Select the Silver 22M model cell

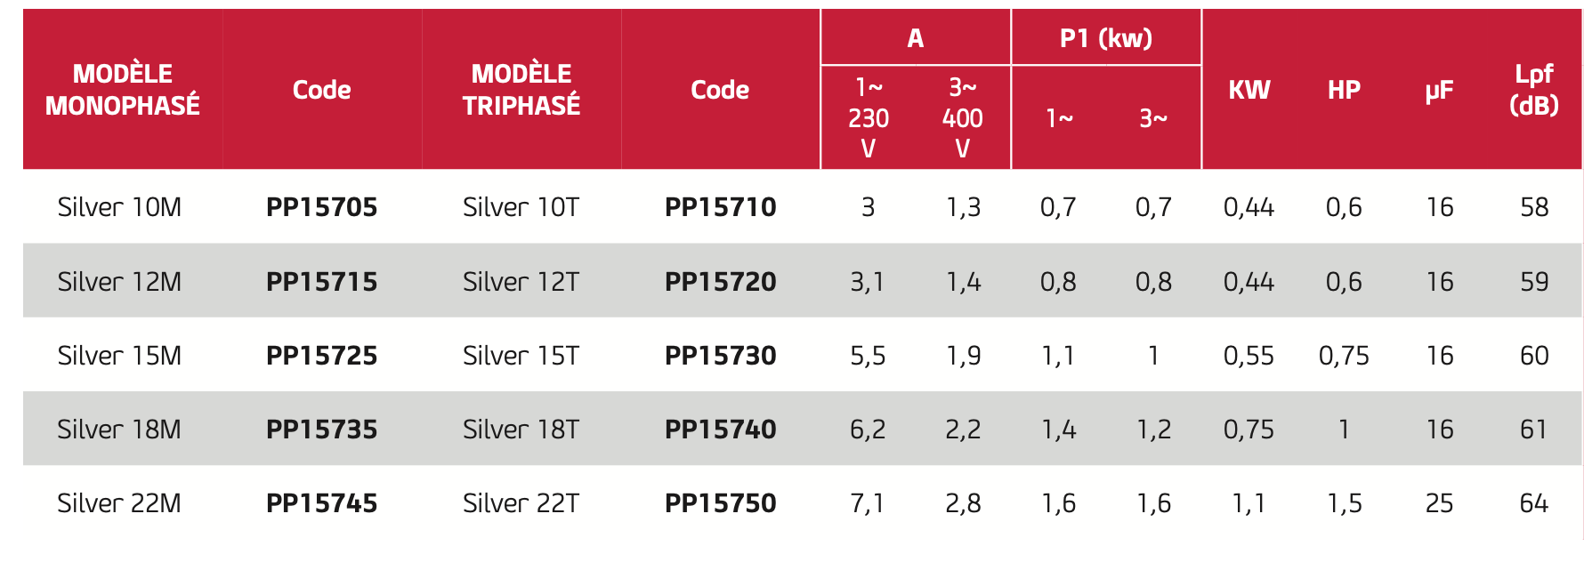click(x=119, y=503)
